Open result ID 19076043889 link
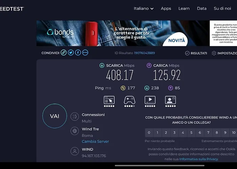The width and height of the screenshot is (237, 169). [x=144, y=53]
